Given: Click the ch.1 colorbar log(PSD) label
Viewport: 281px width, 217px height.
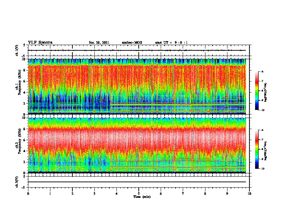Looking at the screenshot, I should tap(266, 93).
